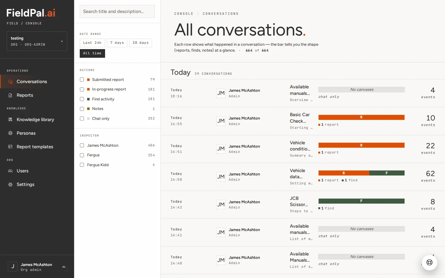Click the Conversations chat bubble icon
445x278 pixels.
click(10, 82)
